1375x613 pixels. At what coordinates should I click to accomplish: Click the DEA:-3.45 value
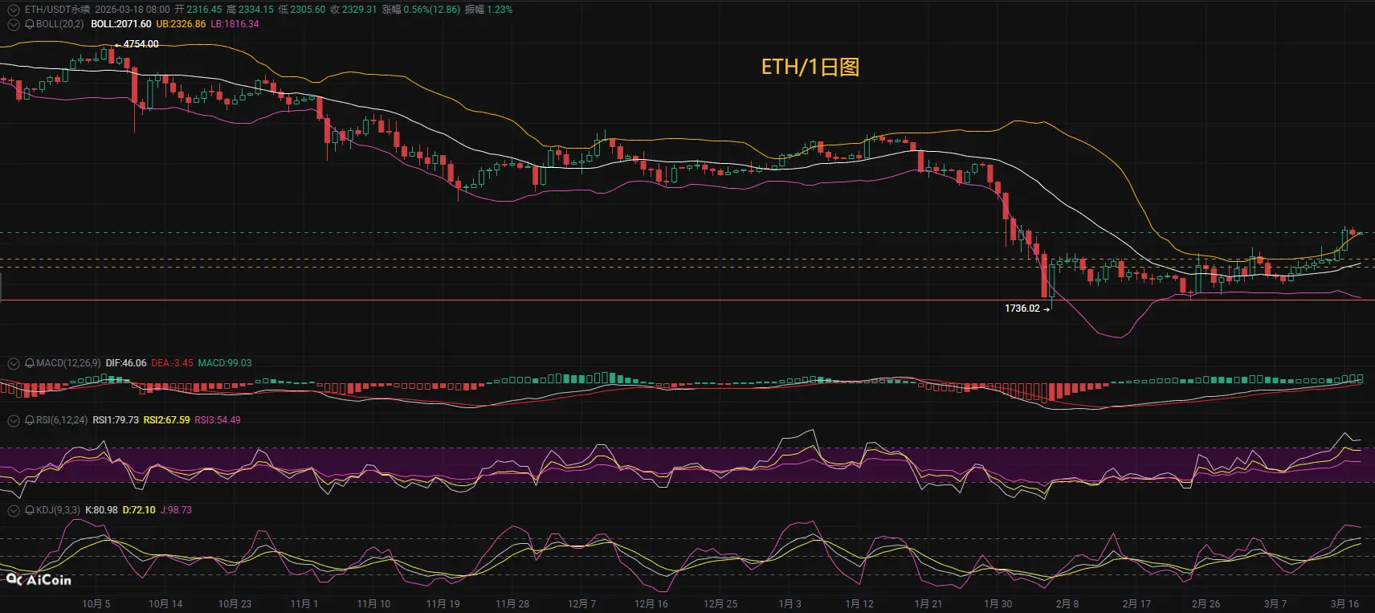click(x=172, y=363)
